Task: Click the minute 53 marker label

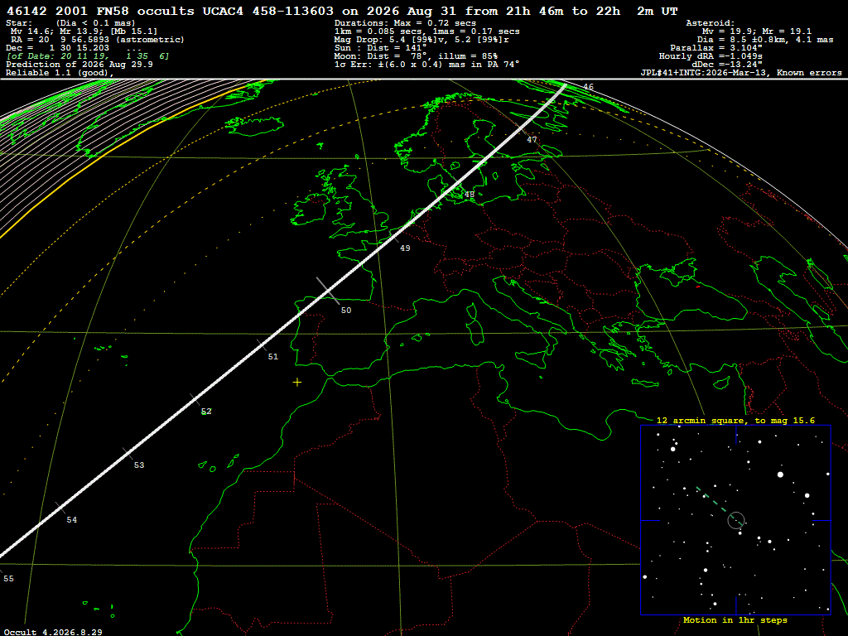Action: [x=139, y=465]
